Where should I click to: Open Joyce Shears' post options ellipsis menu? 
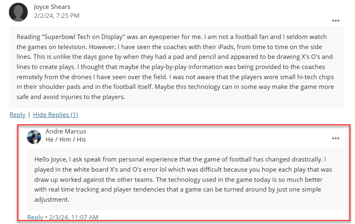[x=335, y=21]
